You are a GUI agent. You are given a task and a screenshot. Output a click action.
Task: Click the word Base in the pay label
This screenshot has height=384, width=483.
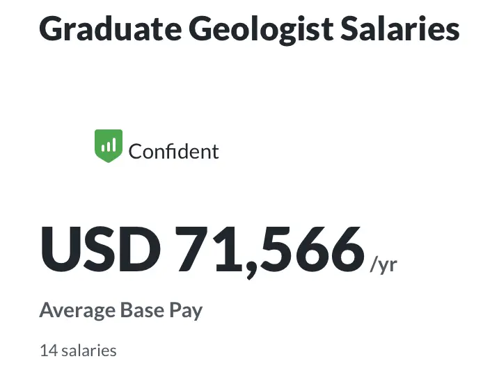click(x=142, y=310)
